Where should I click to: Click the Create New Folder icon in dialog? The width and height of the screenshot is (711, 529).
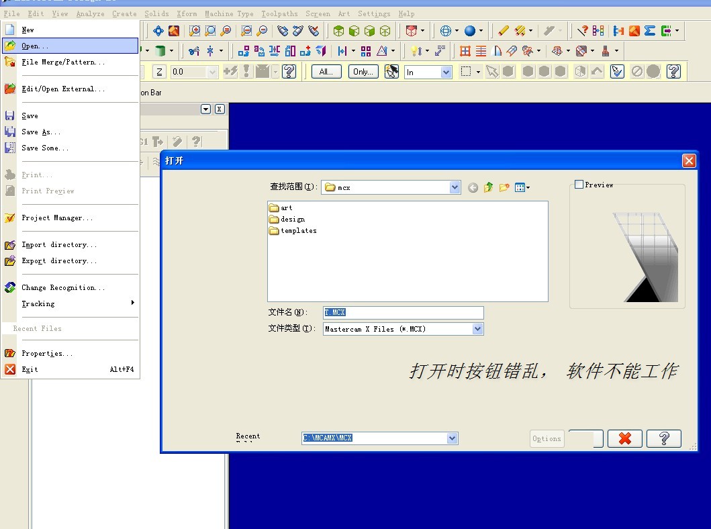click(504, 188)
